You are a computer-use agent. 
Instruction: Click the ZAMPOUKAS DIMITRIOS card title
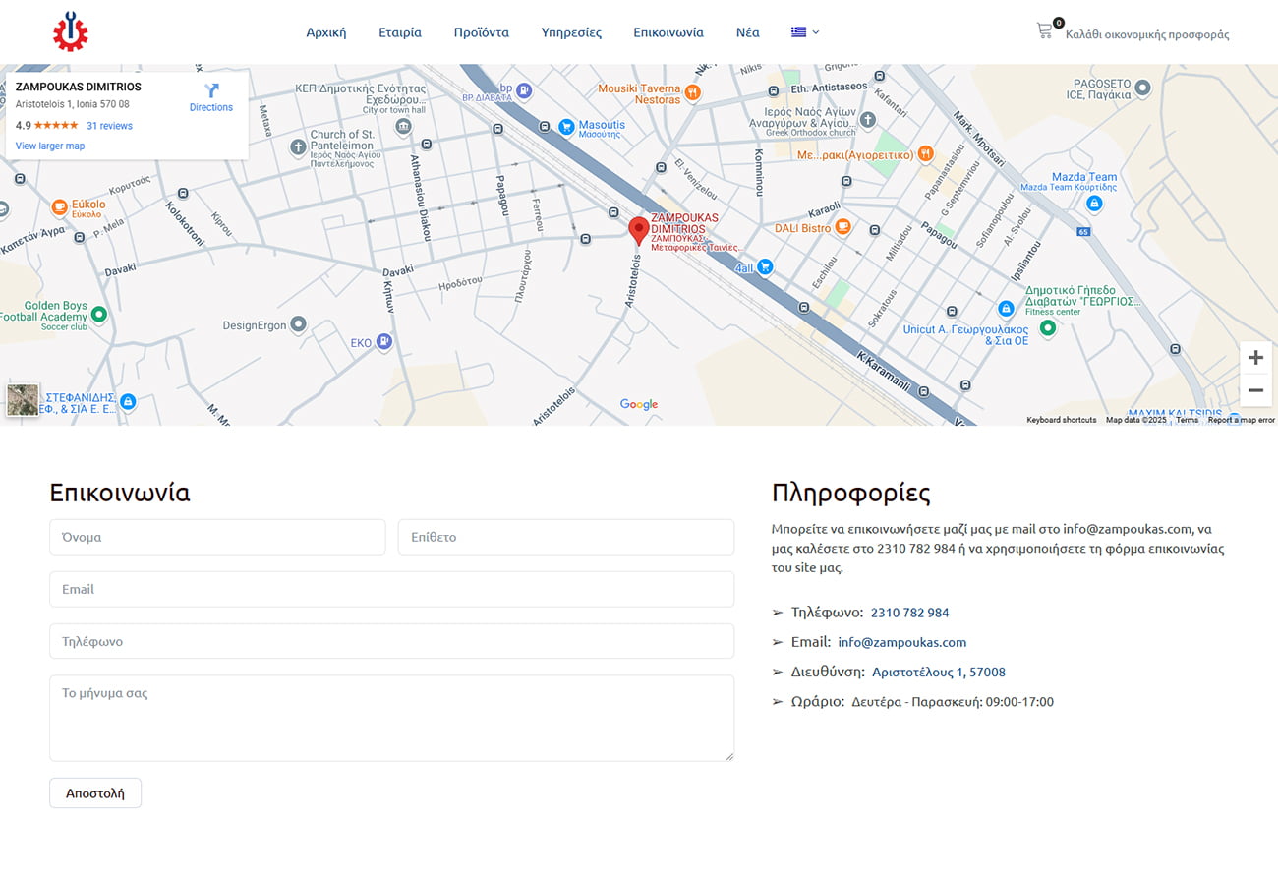(79, 88)
